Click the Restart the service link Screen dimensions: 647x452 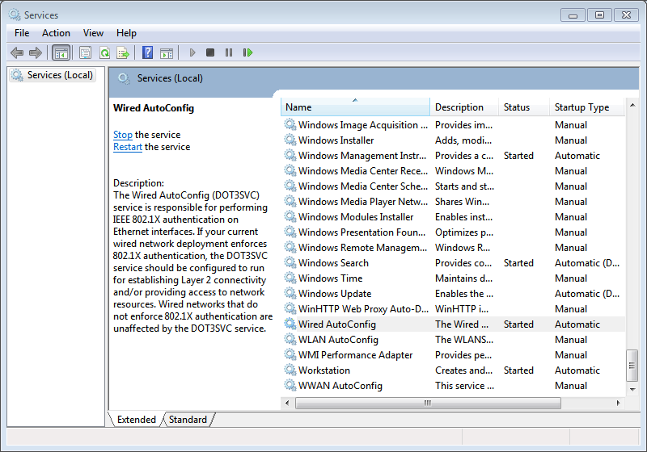tap(128, 147)
